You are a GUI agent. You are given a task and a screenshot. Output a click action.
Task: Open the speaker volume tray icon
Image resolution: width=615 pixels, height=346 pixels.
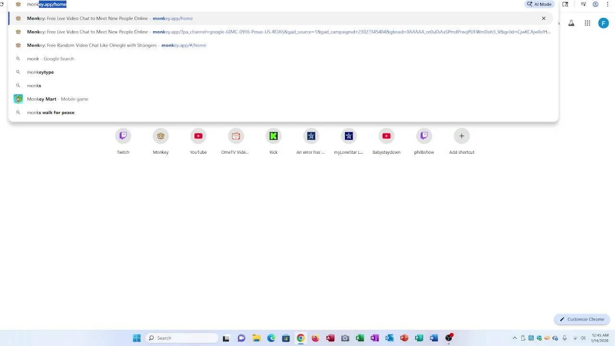click(583, 338)
